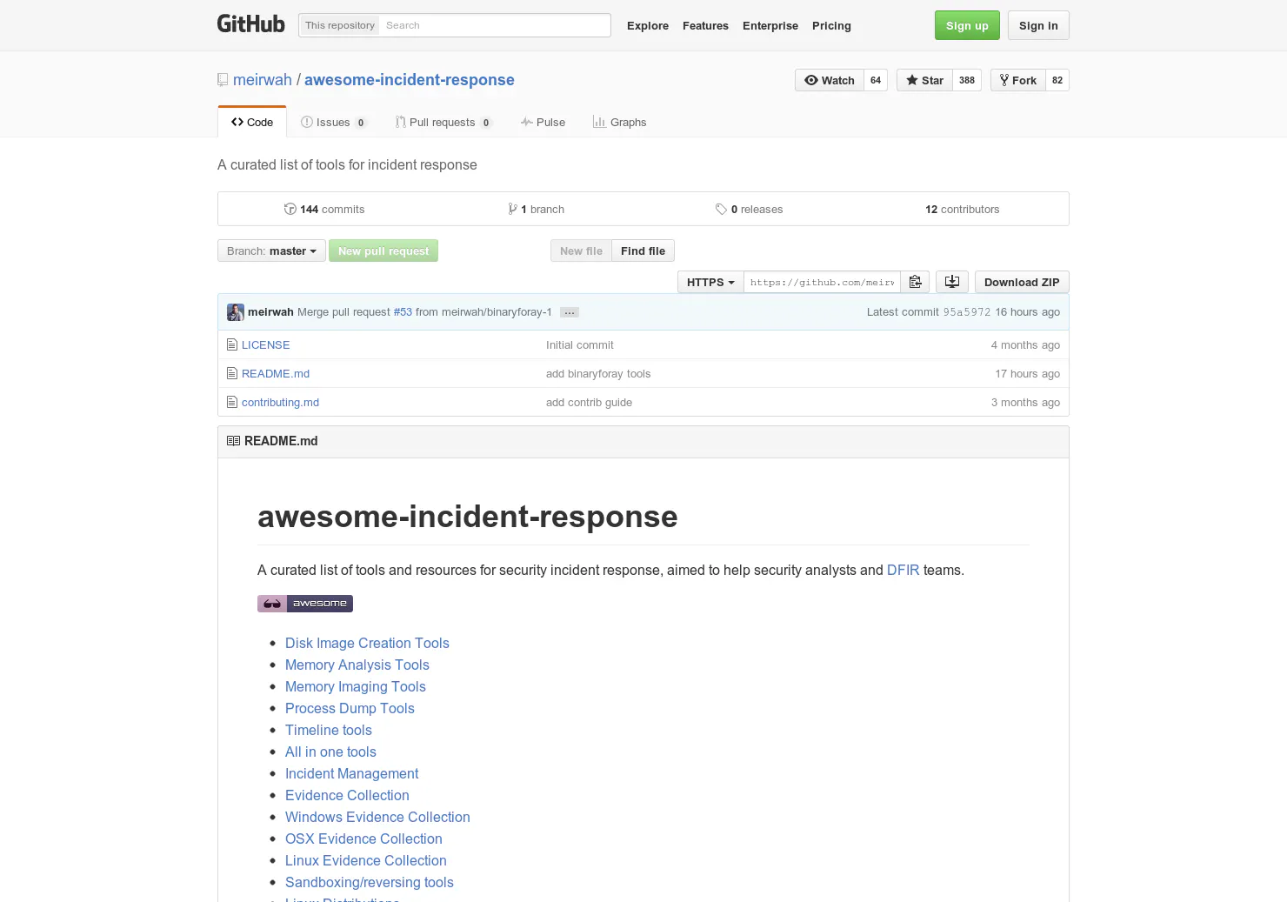
Task: View the 388 stargazers count
Action: (967, 80)
